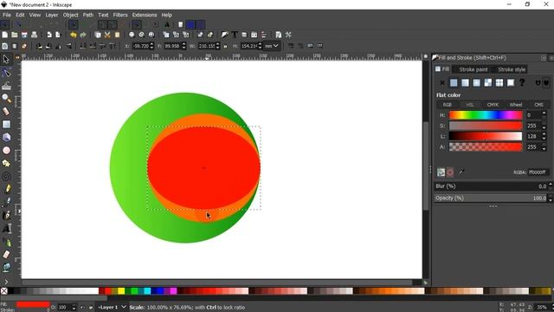
Task: Expand the toolbox overflow chevron
Action: coord(6,282)
